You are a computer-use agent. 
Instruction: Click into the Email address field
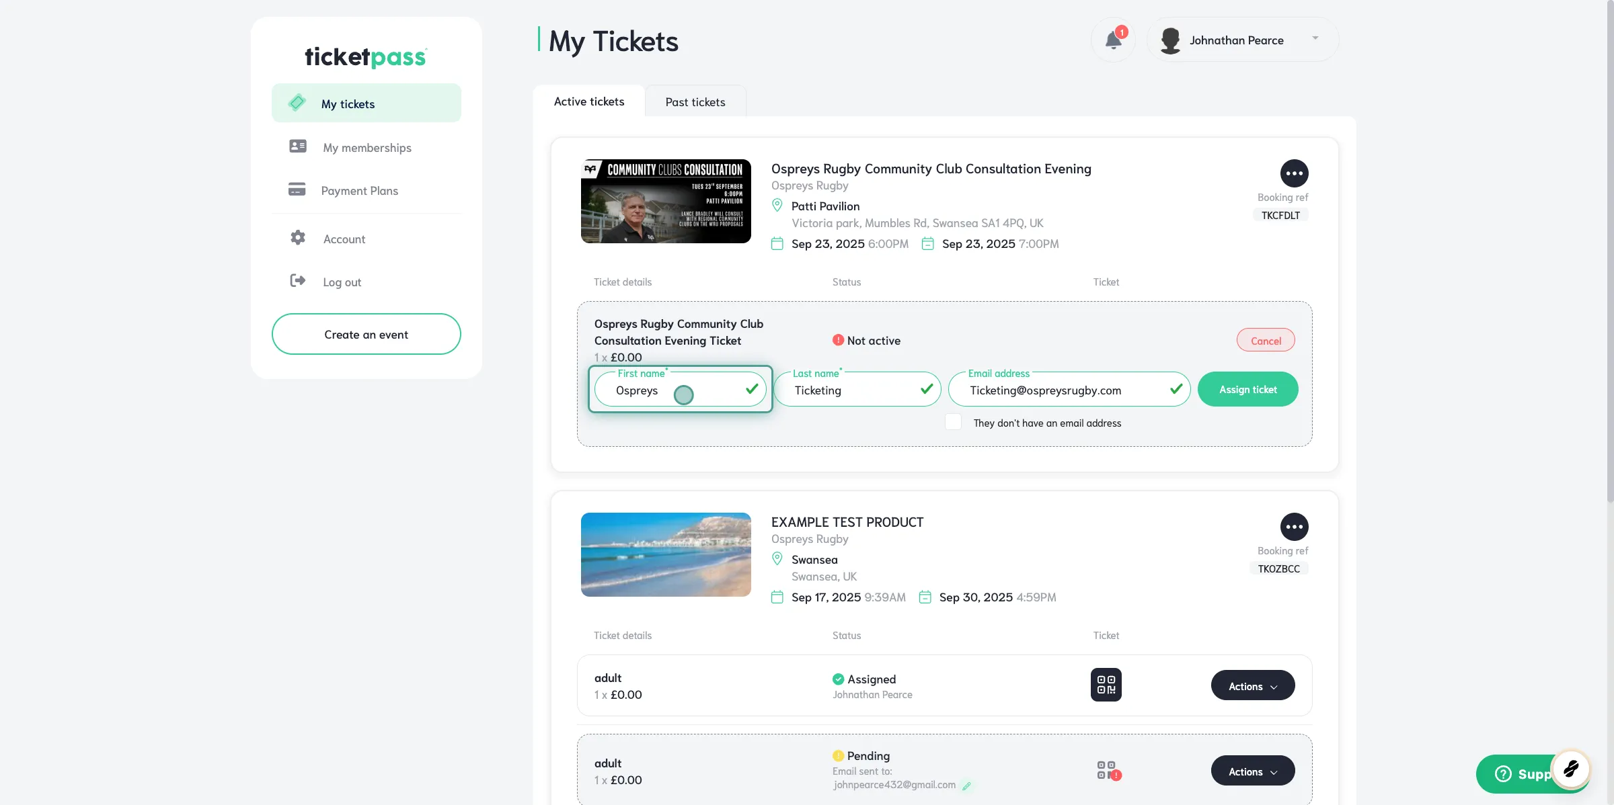tap(1069, 390)
